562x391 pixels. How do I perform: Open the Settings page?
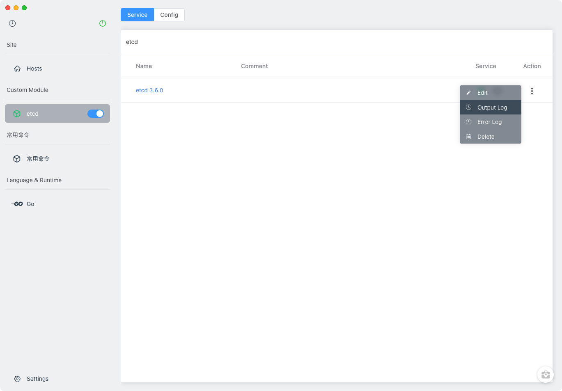[37, 379]
